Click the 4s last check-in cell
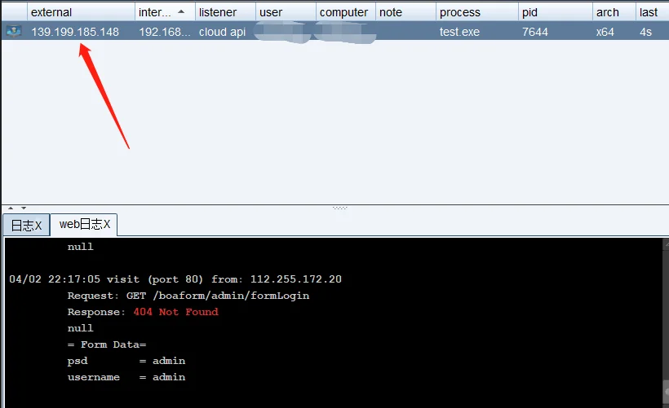The height and width of the screenshot is (408, 669). [x=645, y=32]
